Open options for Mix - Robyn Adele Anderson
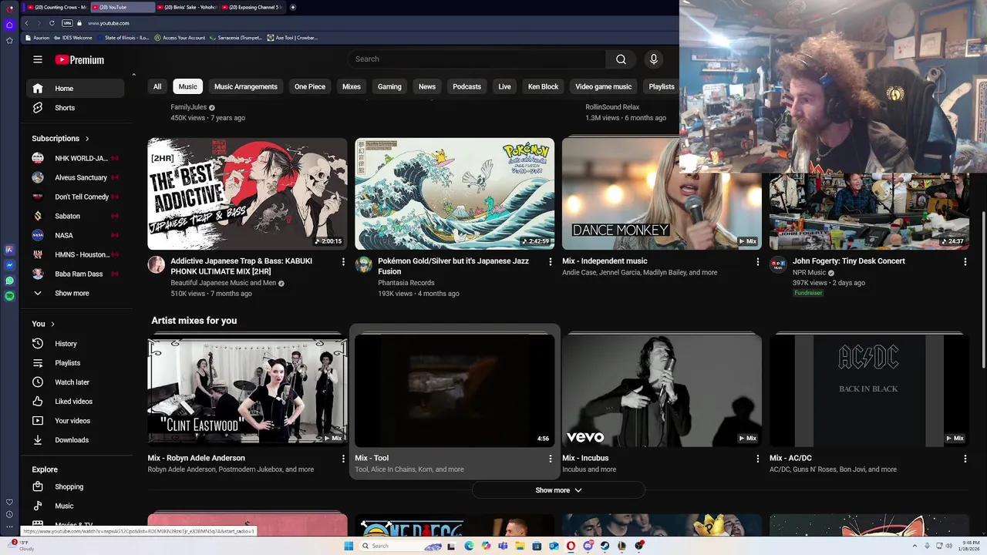This screenshot has height=555, width=987. pos(343,459)
